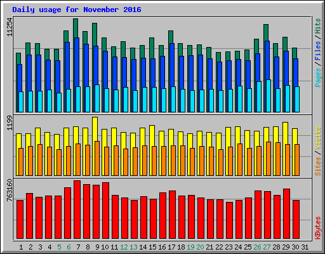Screen dimensions: 325x254
Task: Click day label 11 on the x-axis
Action: [114, 247]
